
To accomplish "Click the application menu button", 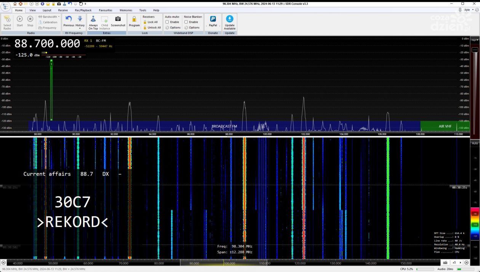I will (x=5, y=7).
